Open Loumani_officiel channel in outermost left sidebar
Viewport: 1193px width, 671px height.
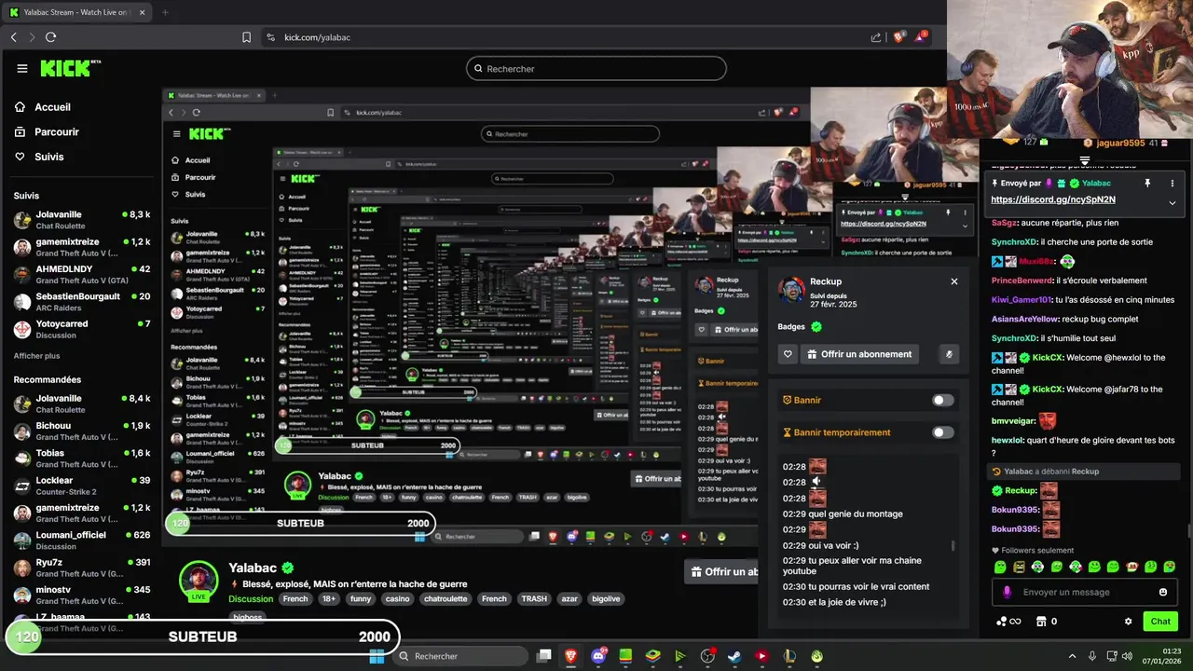(x=81, y=540)
